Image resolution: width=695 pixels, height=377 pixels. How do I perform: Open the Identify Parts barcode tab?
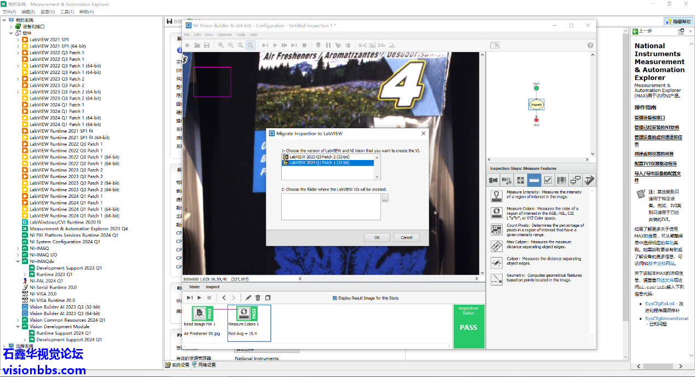[x=562, y=180]
